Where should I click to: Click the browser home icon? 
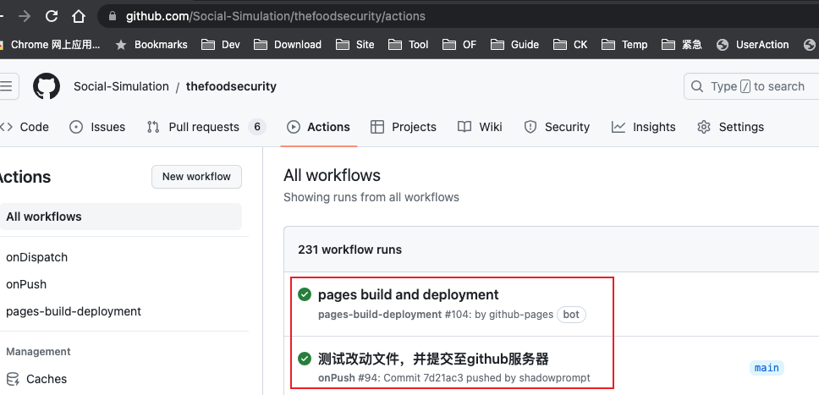[x=79, y=16]
